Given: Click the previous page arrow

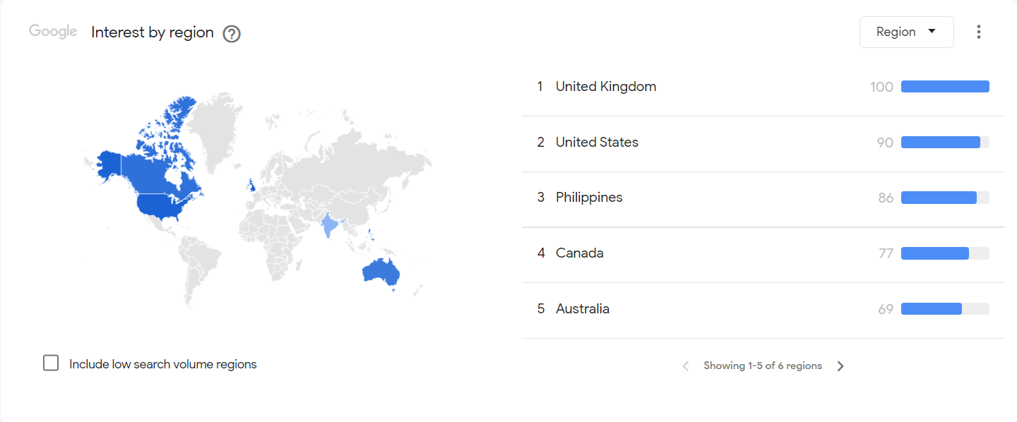Looking at the screenshot, I should pos(685,366).
